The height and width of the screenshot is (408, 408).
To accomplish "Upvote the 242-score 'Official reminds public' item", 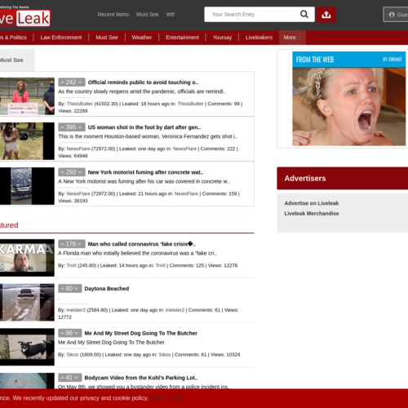I will pos(63,82).
